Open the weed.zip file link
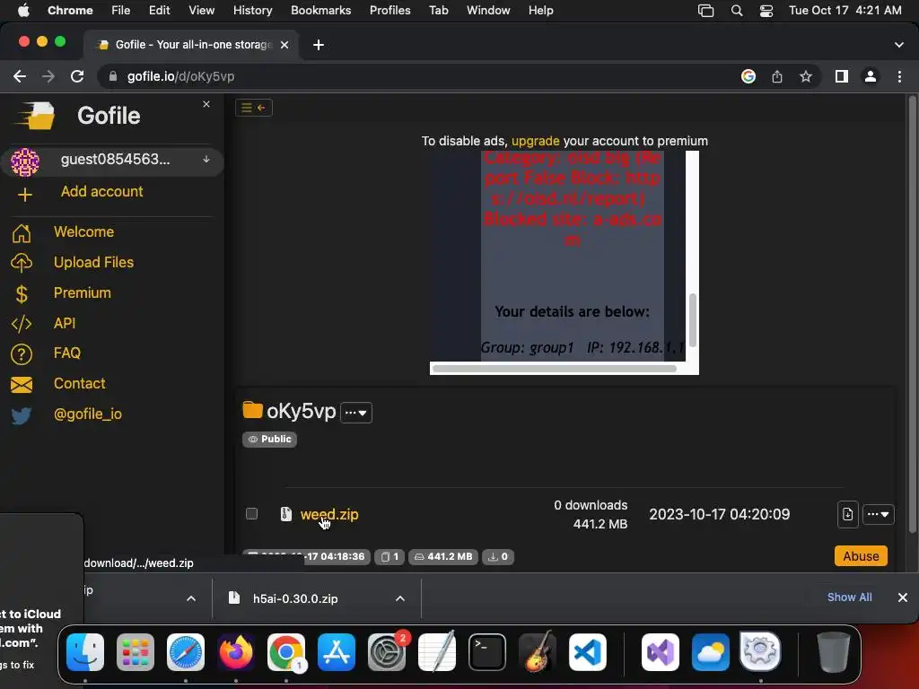This screenshot has width=919, height=689. (x=329, y=514)
